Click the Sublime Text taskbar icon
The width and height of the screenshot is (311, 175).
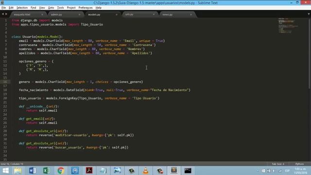pyautogui.click(x=174, y=171)
